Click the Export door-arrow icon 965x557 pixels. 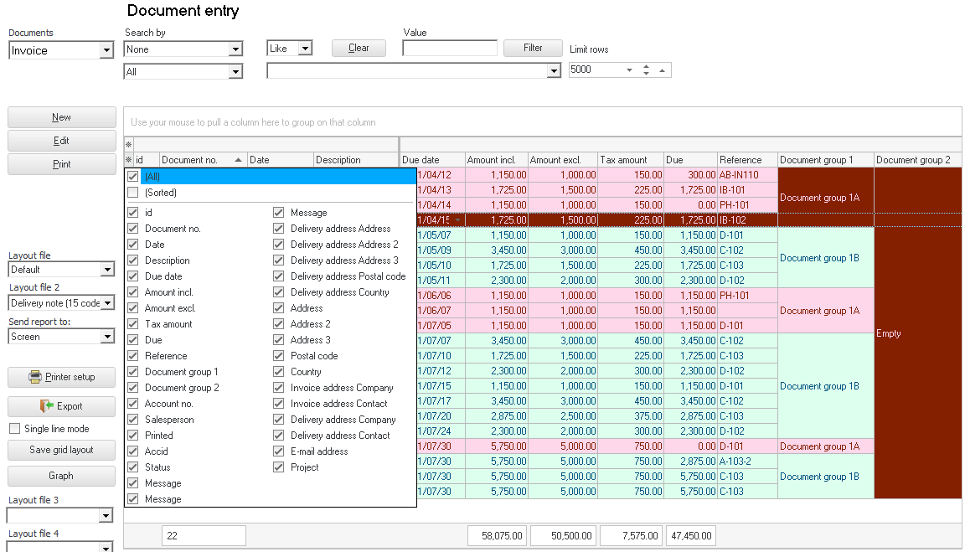point(47,406)
